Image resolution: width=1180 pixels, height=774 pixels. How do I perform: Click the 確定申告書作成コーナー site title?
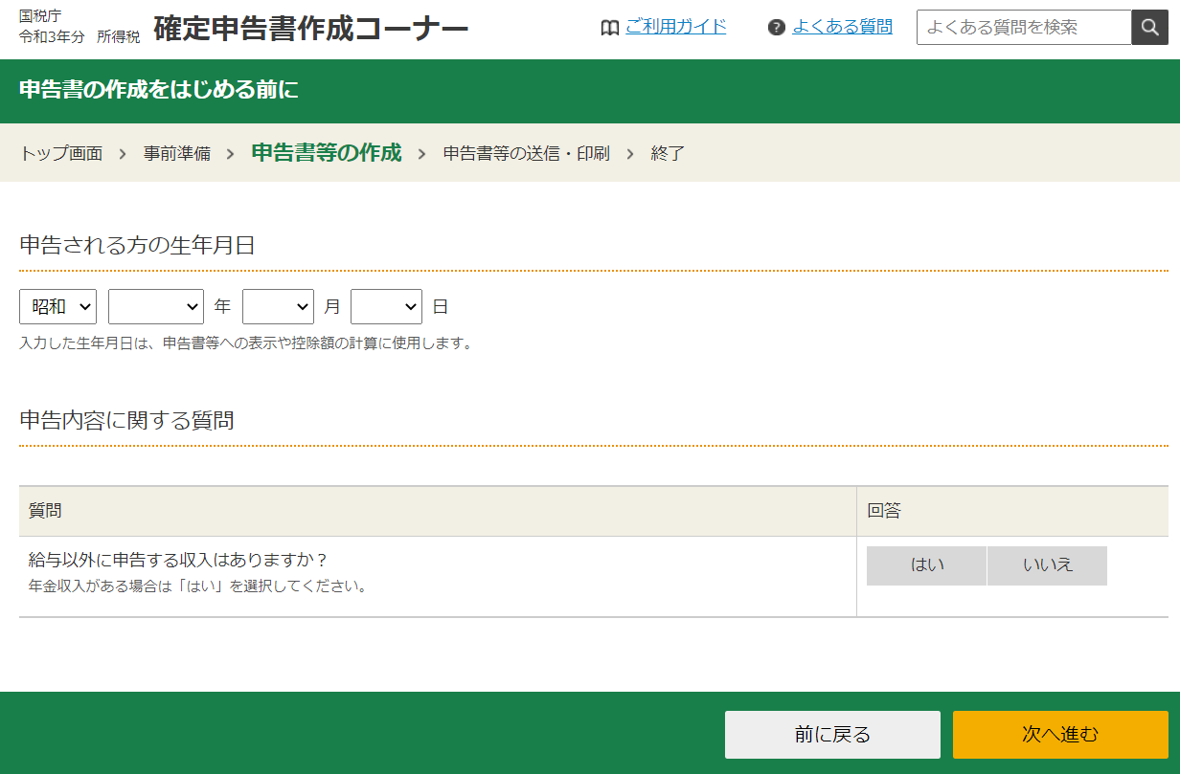[x=310, y=29]
